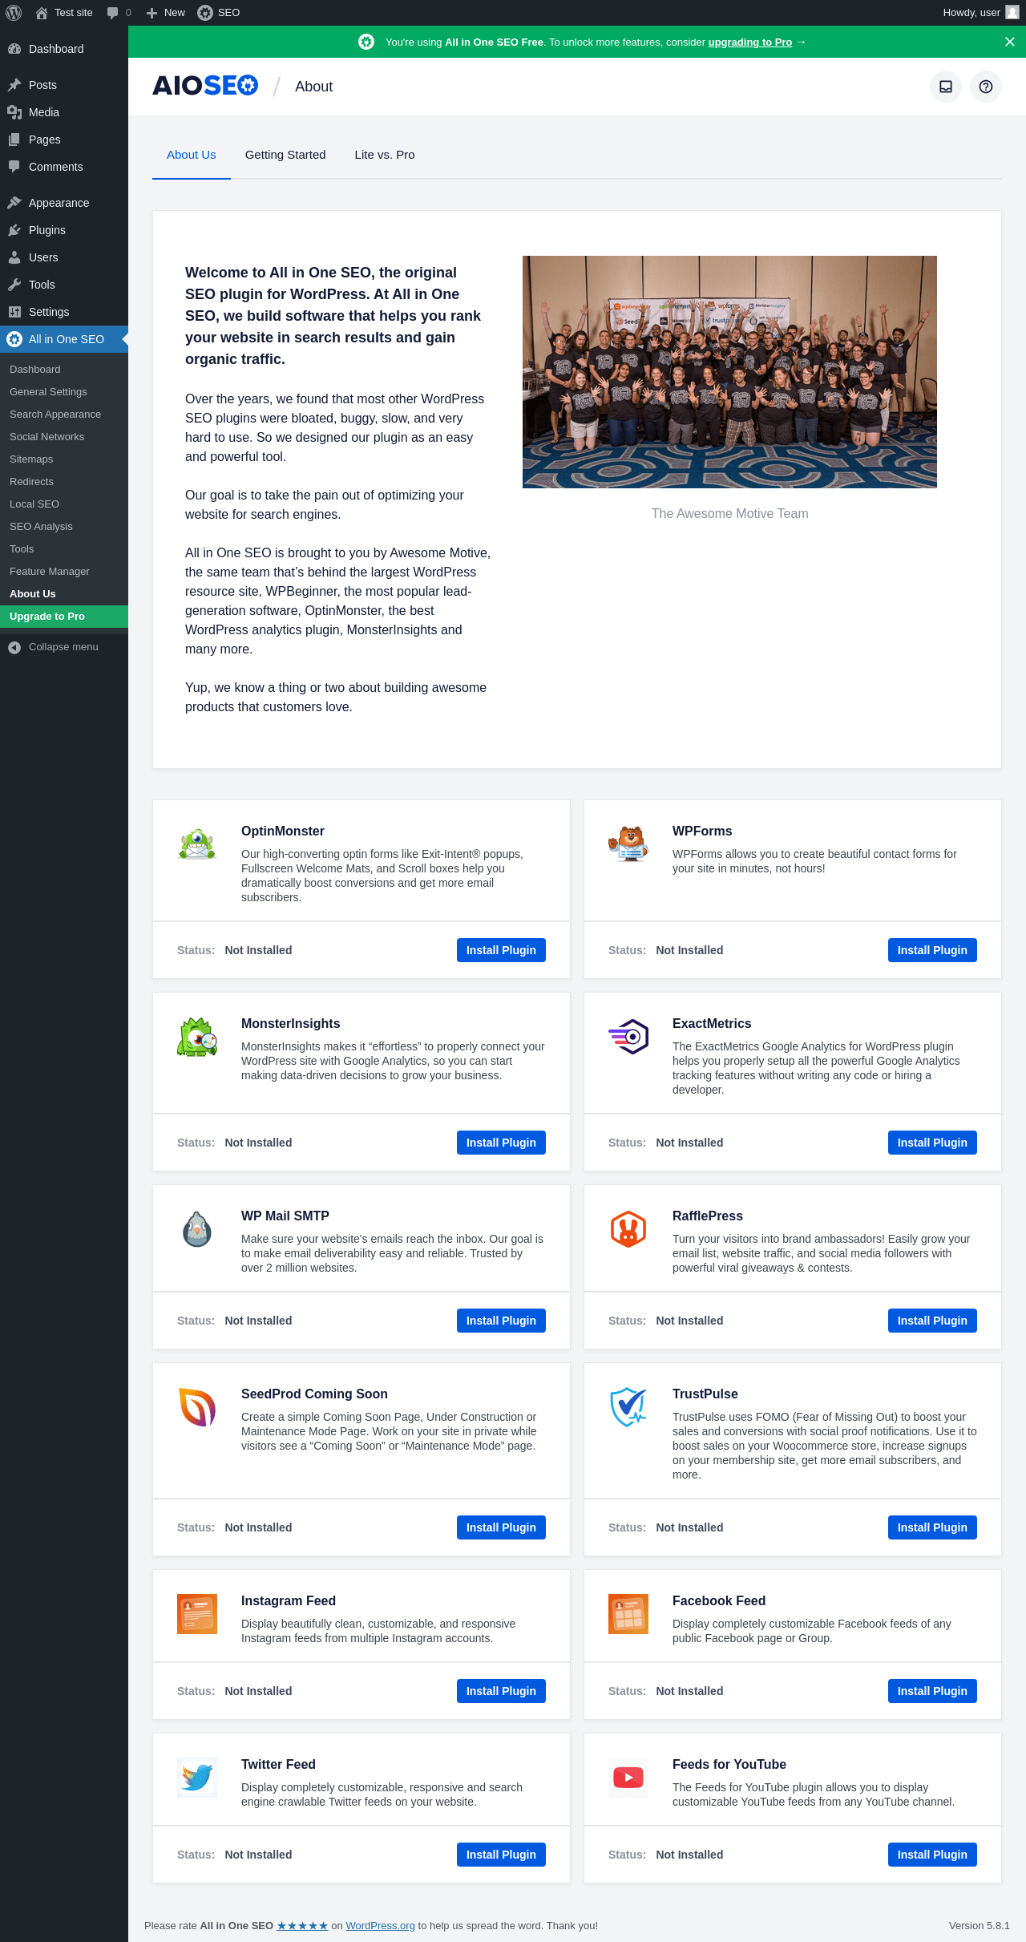Switch to the Getting Started tab
The height and width of the screenshot is (1942, 1026).
pyautogui.click(x=285, y=155)
